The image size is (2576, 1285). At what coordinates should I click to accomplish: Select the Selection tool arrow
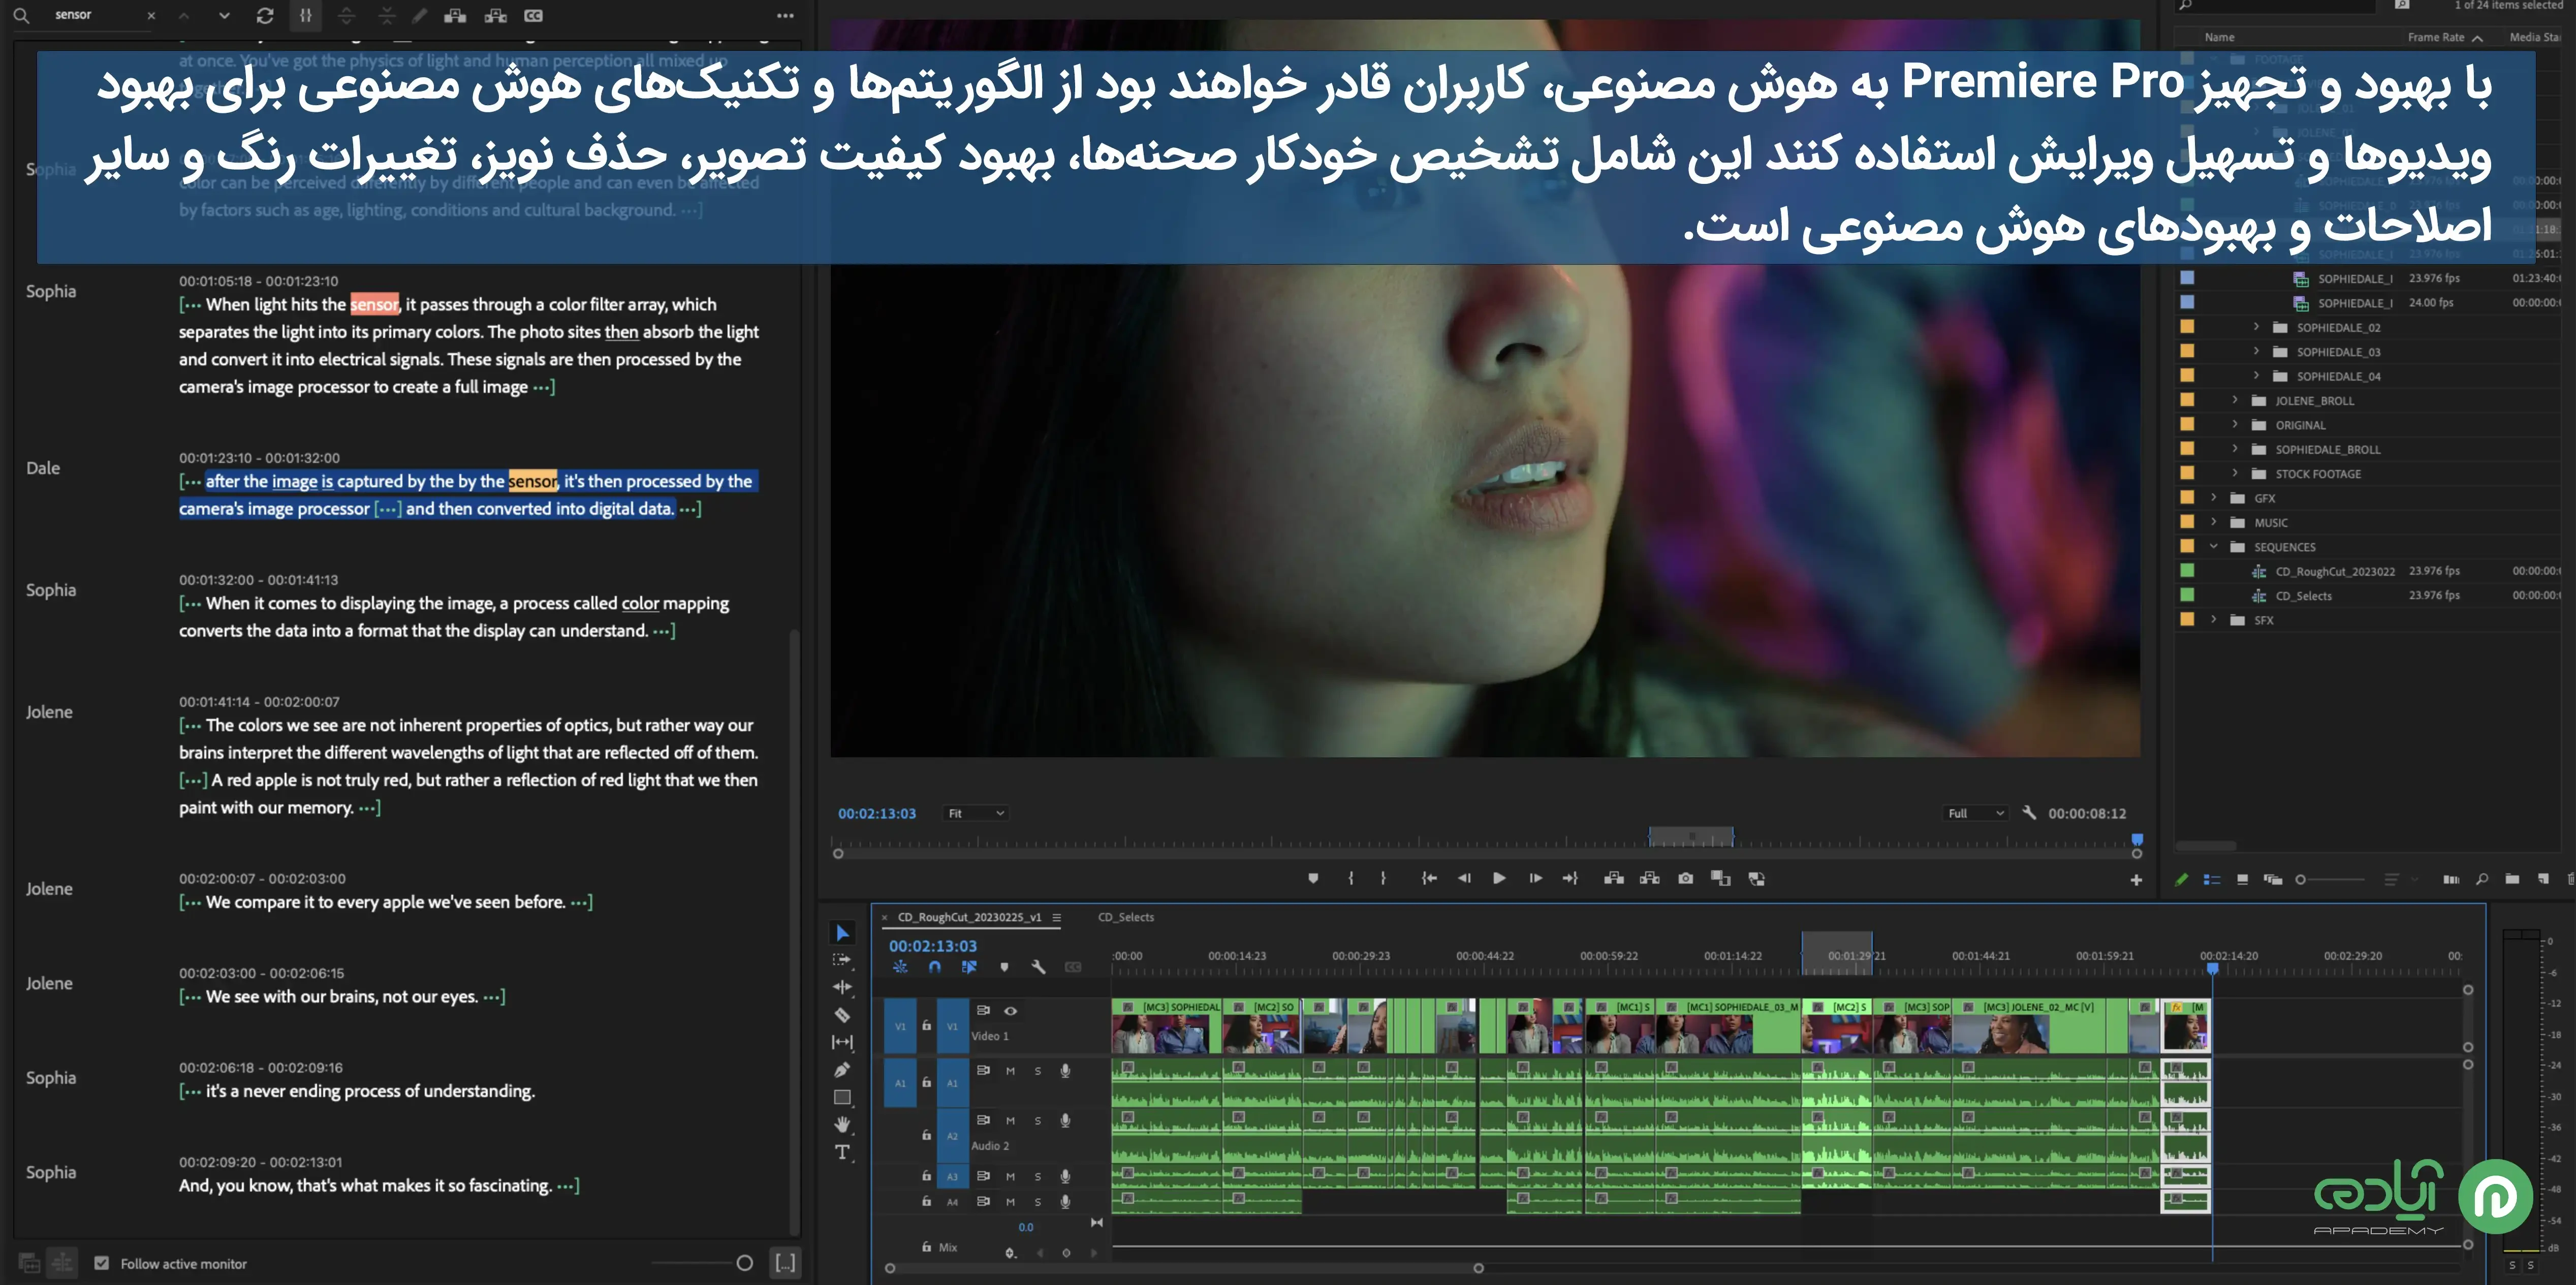(842, 933)
